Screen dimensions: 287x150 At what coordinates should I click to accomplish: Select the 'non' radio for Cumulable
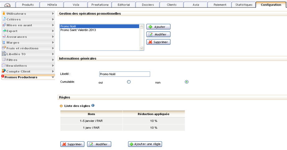click(x=187, y=82)
